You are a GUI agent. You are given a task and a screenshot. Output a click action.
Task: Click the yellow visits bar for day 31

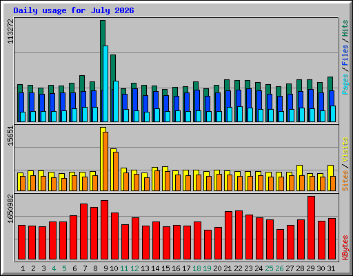point(330,170)
